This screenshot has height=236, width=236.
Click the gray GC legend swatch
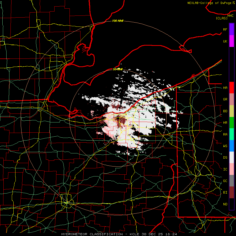click(232, 181)
